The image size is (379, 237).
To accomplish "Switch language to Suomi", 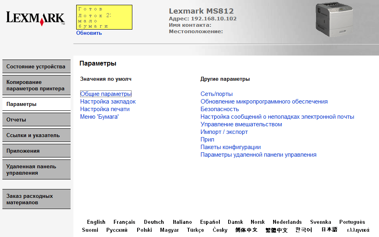I will coord(90,230).
